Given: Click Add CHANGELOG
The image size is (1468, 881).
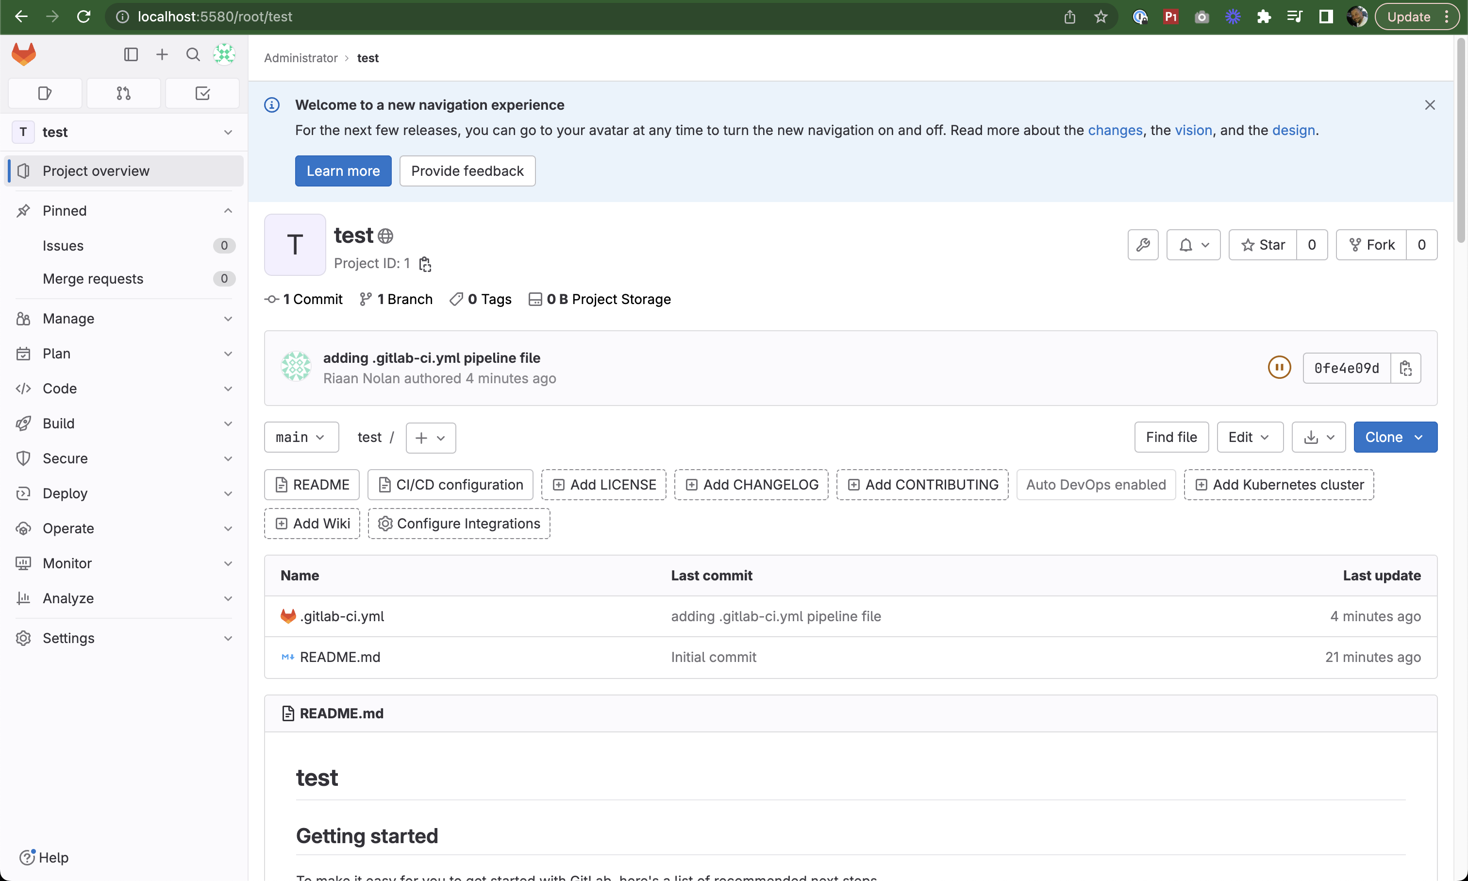Looking at the screenshot, I should [x=751, y=485].
